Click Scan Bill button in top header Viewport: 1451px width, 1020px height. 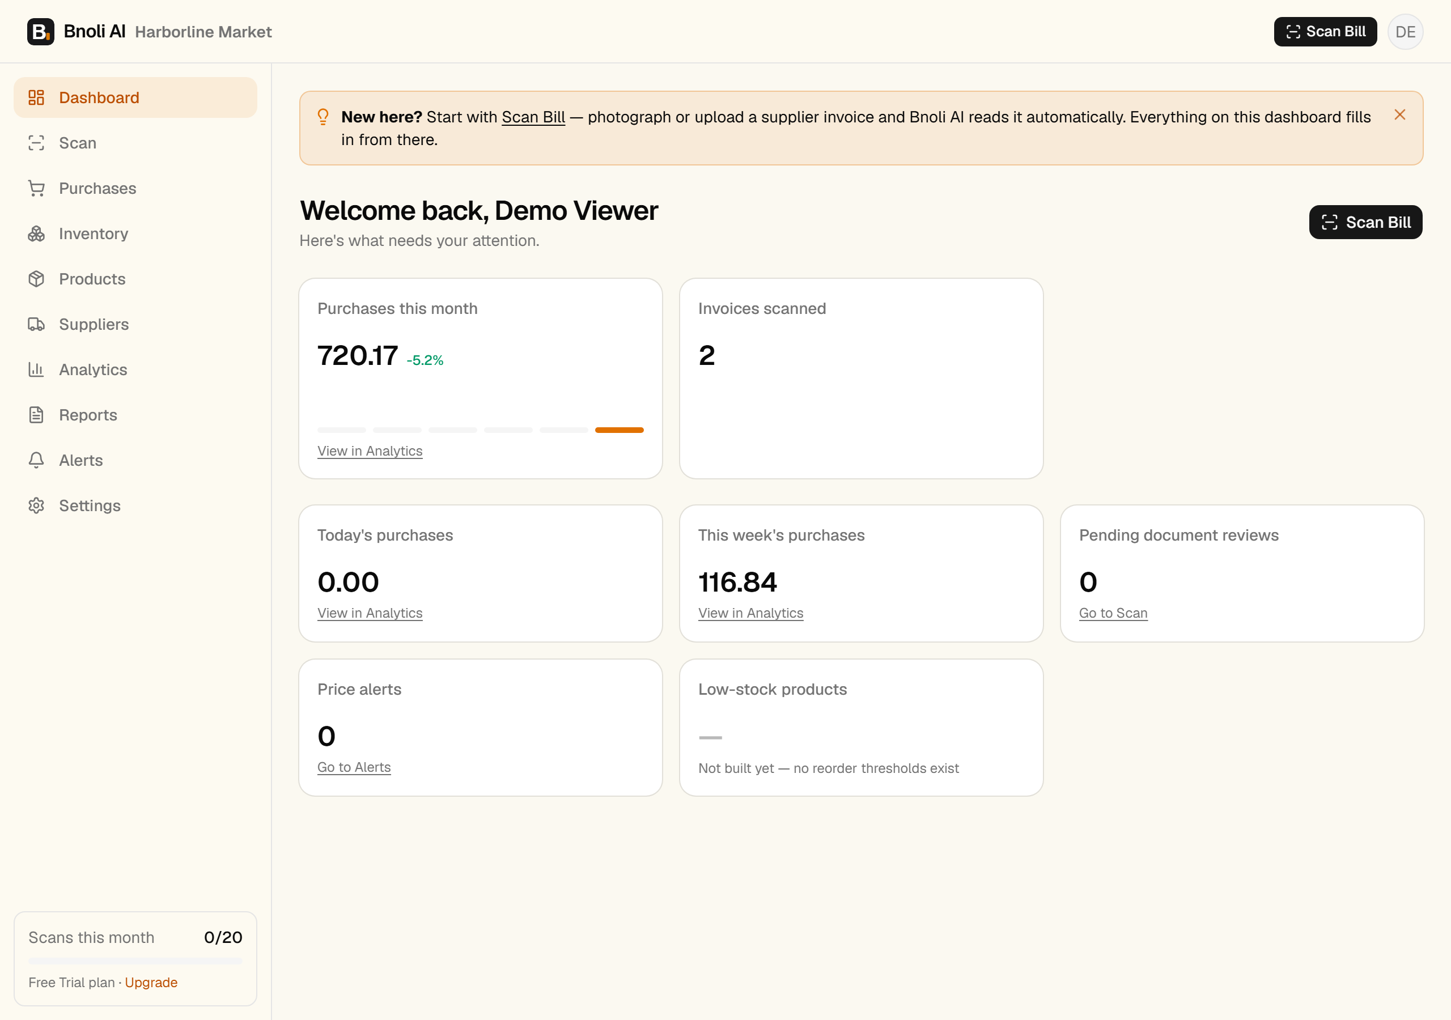point(1325,32)
